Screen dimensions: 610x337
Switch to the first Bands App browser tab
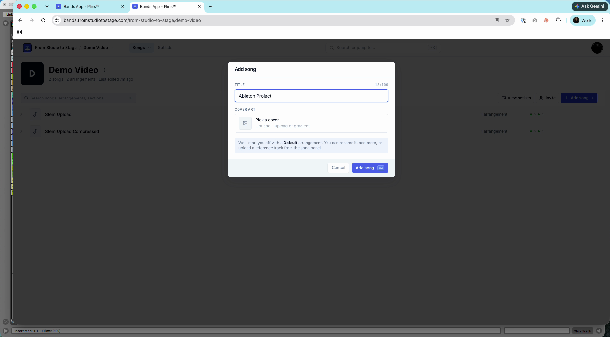[x=91, y=6]
